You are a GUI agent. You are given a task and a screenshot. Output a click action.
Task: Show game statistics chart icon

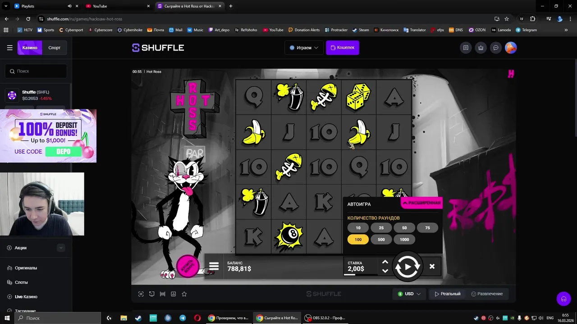173,294
